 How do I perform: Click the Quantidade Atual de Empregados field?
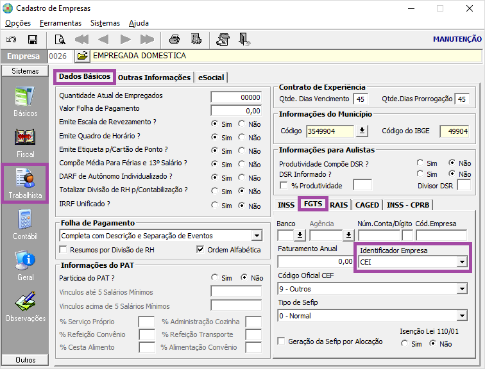[x=236, y=97]
